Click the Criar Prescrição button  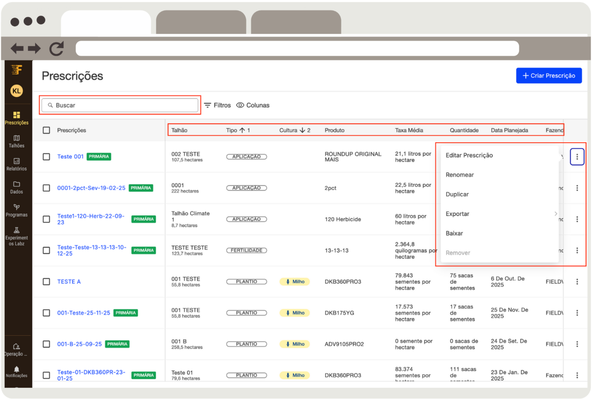[549, 75]
